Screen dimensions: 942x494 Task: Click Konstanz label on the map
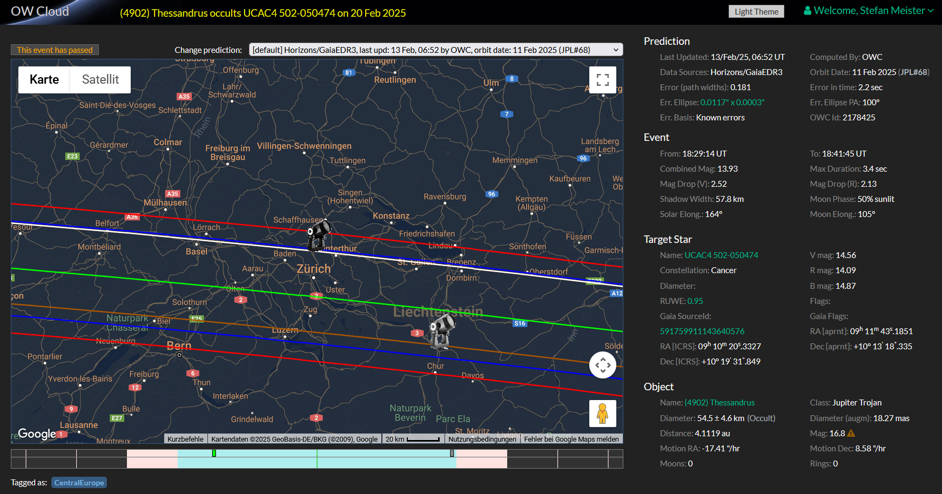click(391, 216)
